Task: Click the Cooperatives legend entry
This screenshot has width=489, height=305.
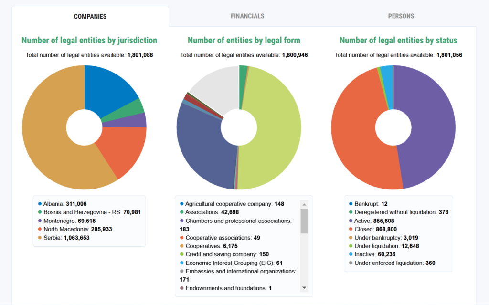Action: pos(209,246)
